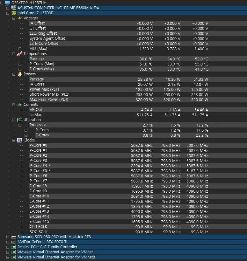Expand the VMnet8 adapter node

click(8, 257)
